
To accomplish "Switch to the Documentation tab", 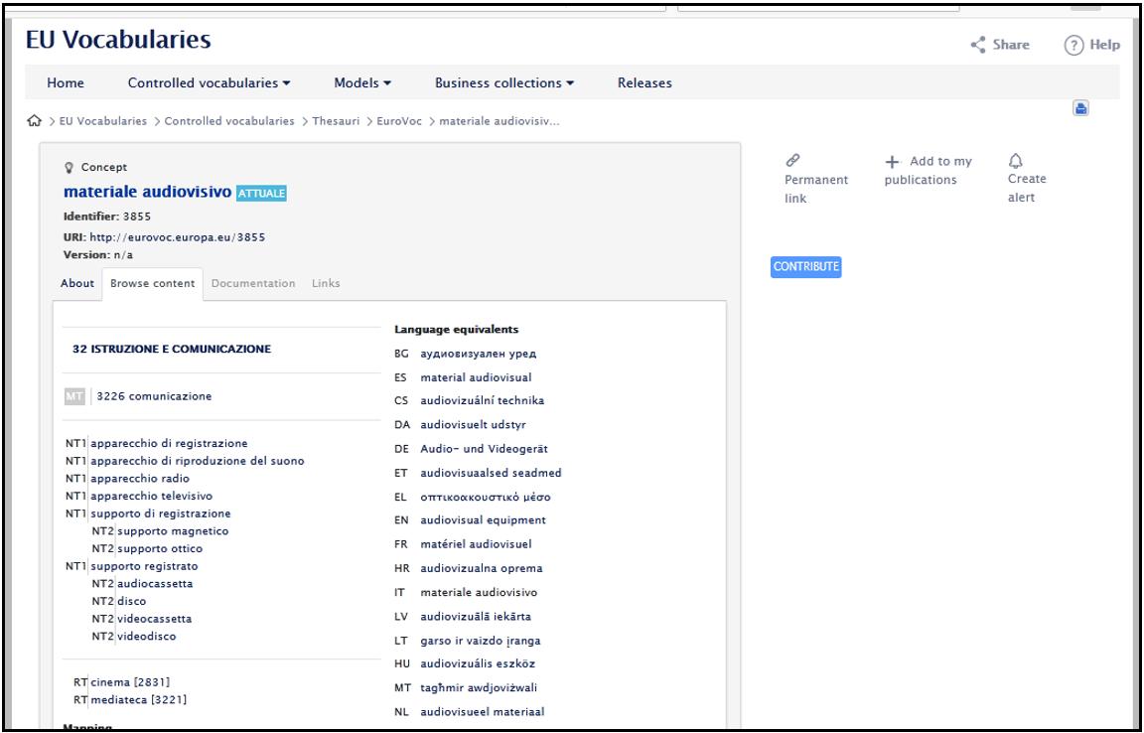I will coord(253,283).
